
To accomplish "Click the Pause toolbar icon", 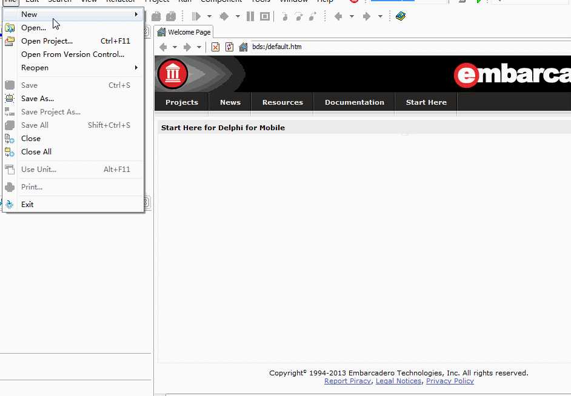I will 250,16.
